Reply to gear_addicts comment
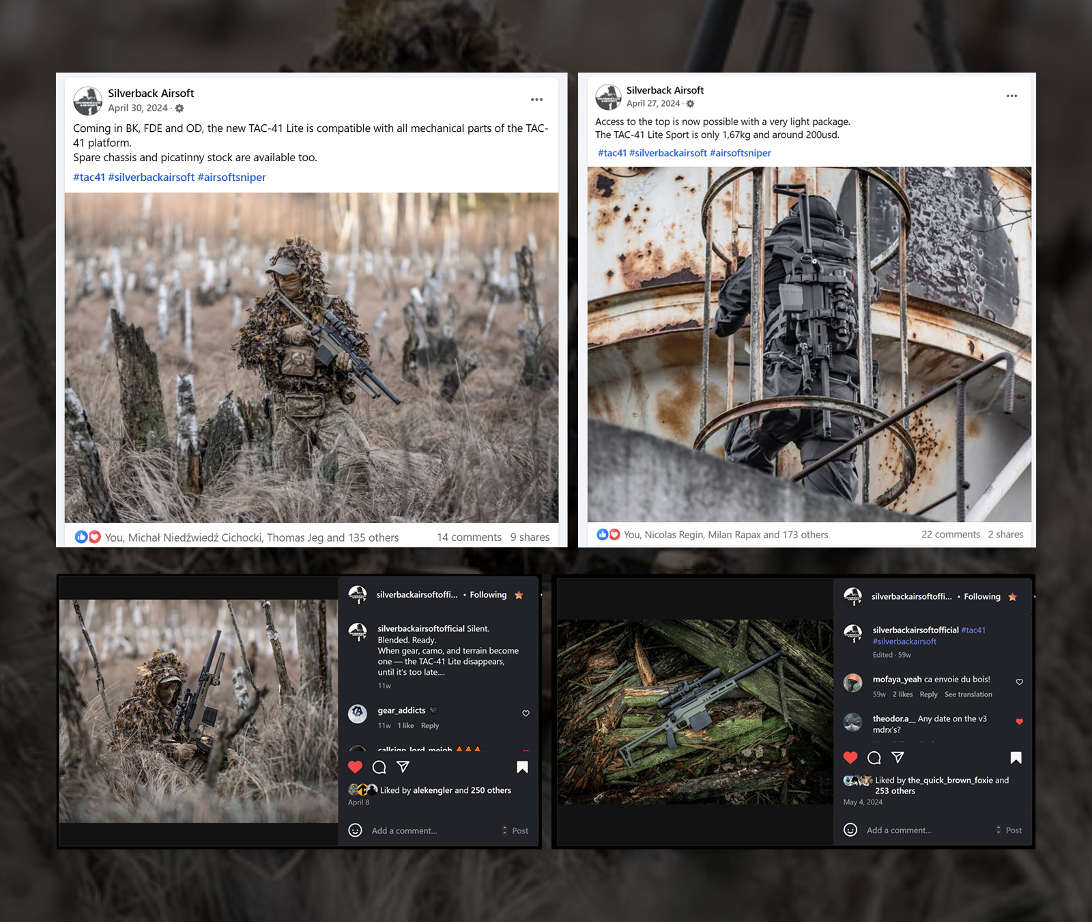The image size is (1092, 922). (430, 726)
